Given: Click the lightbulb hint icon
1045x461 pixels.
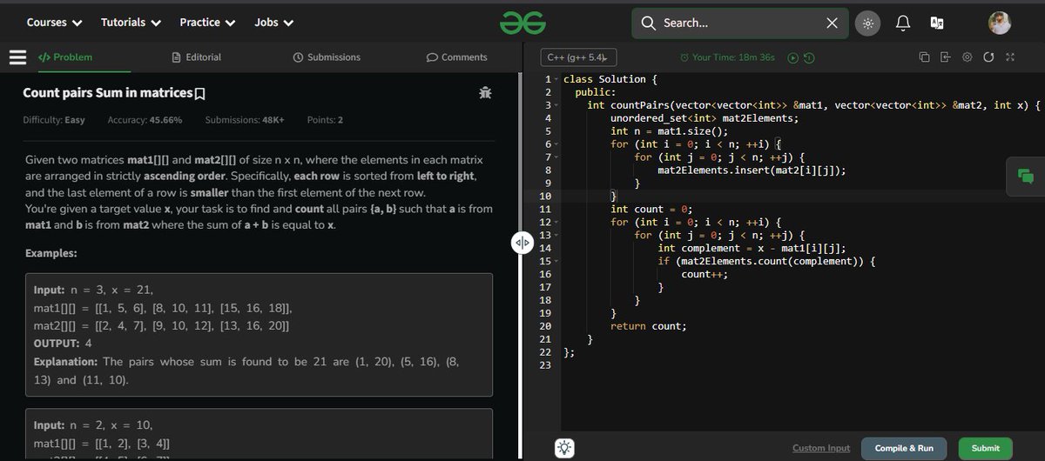Looking at the screenshot, I should [564, 448].
